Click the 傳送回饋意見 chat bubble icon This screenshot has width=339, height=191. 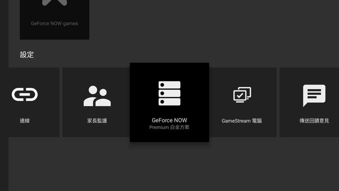click(x=314, y=95)
